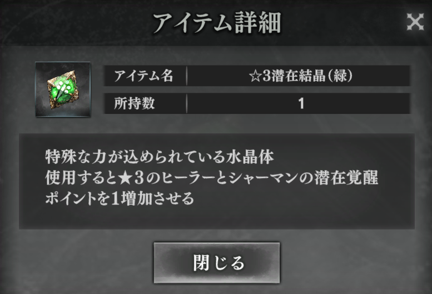
Task: Click the word 水晶体 in the first line
Action: point(250,157)
